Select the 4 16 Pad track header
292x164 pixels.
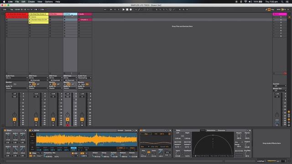70,14
